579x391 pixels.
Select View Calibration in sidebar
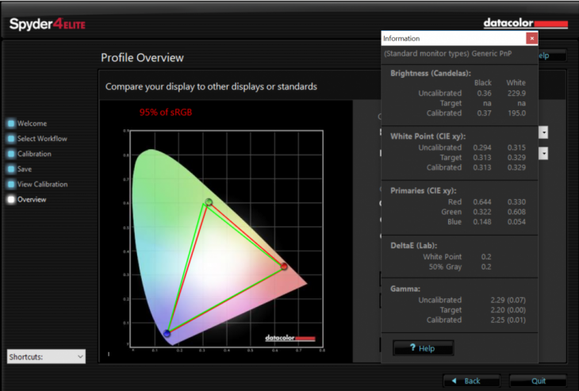tap(42, 184)
